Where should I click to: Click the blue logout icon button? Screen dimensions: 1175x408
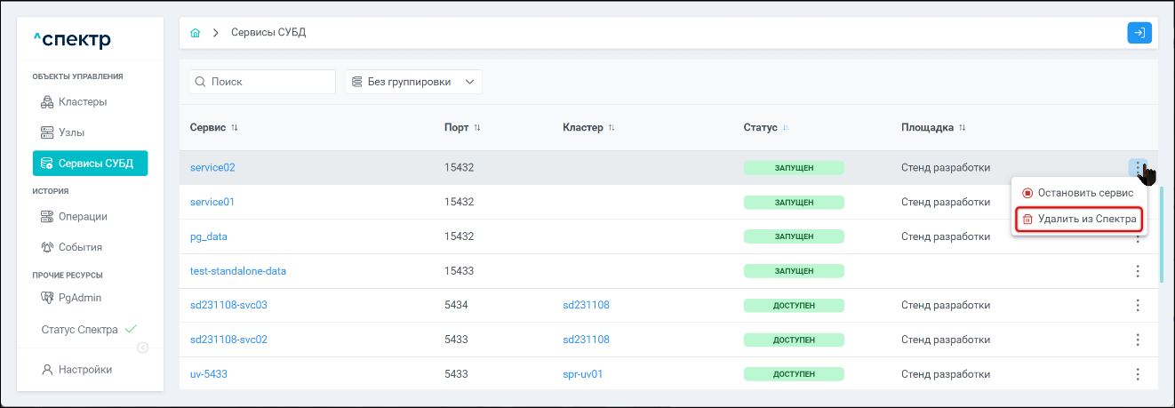click(1139, 33)
